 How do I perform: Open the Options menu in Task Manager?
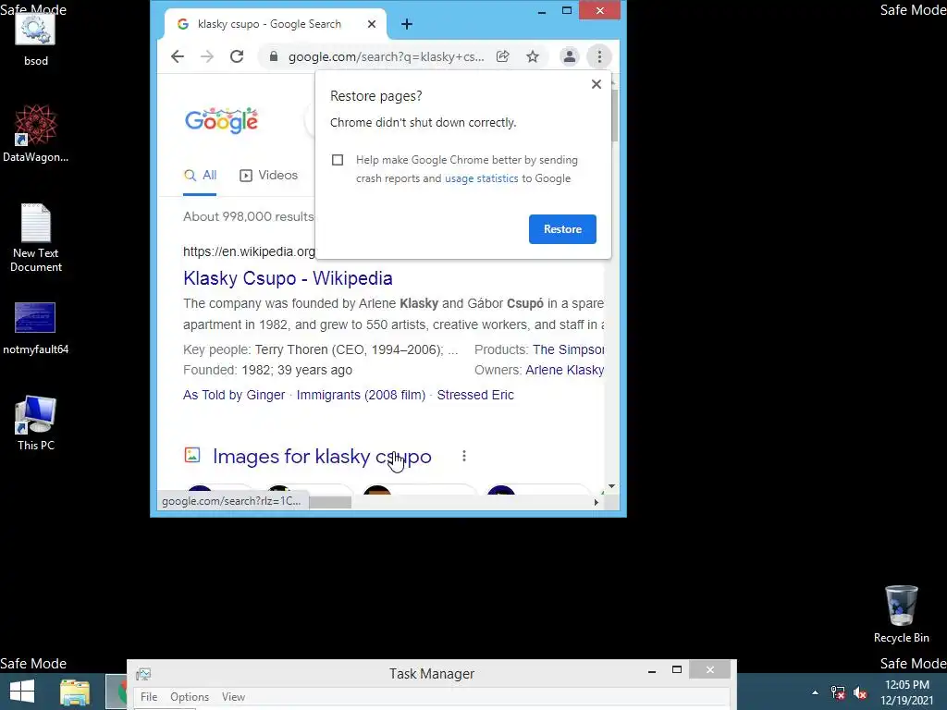tap(189, 697)
